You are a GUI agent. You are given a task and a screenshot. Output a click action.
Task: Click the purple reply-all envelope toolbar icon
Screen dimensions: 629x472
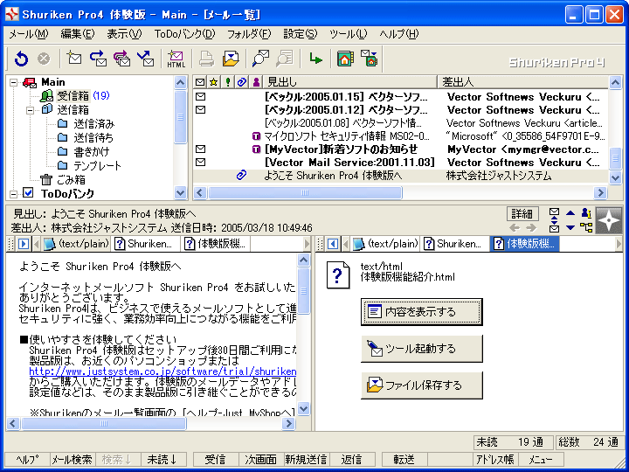[122, 59]
